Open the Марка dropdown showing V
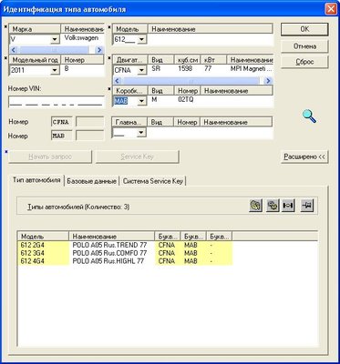This screenshot has width=340, height=364. (x=55, y=39)
